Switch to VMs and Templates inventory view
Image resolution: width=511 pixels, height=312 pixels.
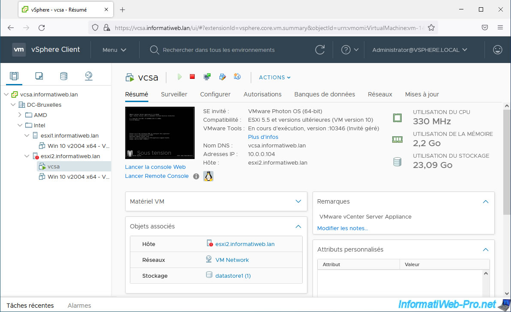39,76
